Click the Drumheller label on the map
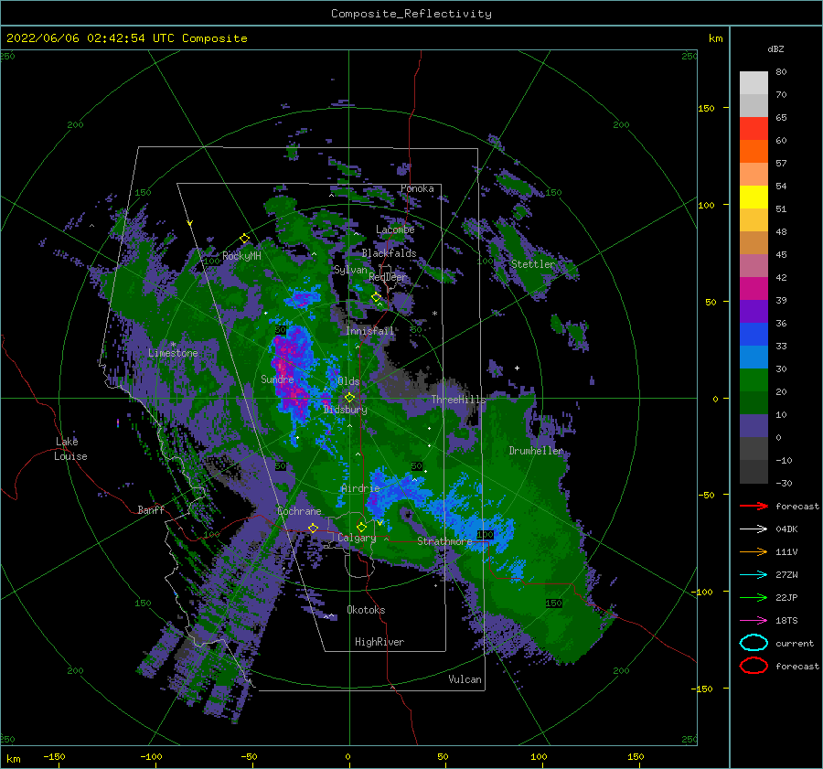 coord(536,451)
